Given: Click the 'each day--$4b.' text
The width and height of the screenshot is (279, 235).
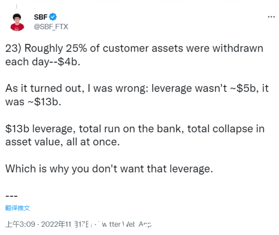Looking at the screenshot, I should [43, 62].
